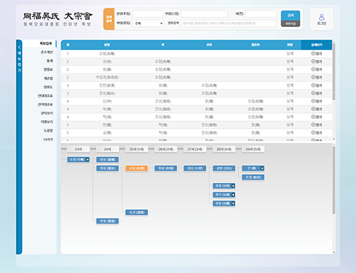Open the 계촌법 sidebar menu
Screen dimensions: 356x273
pyautogui.click(x=48, y=78)
